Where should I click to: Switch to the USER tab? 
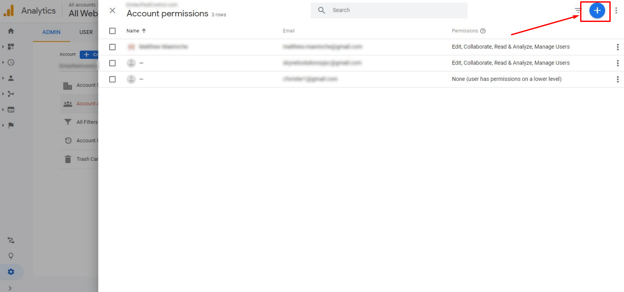tap(86, 32)
